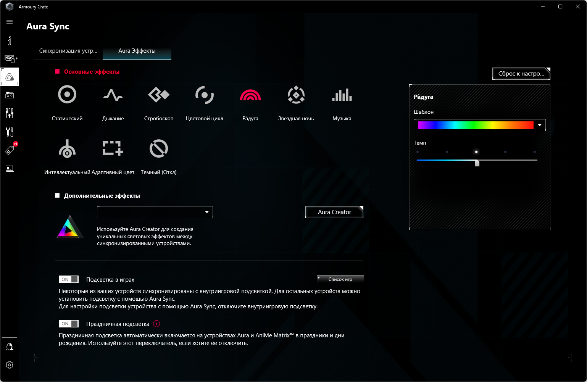Select the Интеллектуальный smart effect icon
The height and width of the screenshot is (382, 587).
(x=67, y=148)
